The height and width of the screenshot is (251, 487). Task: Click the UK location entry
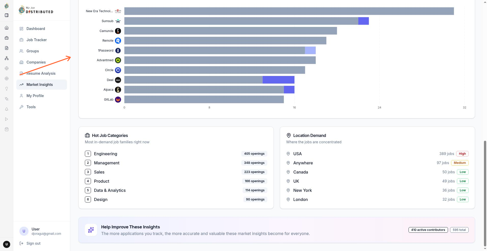click(x=377, y=181)
